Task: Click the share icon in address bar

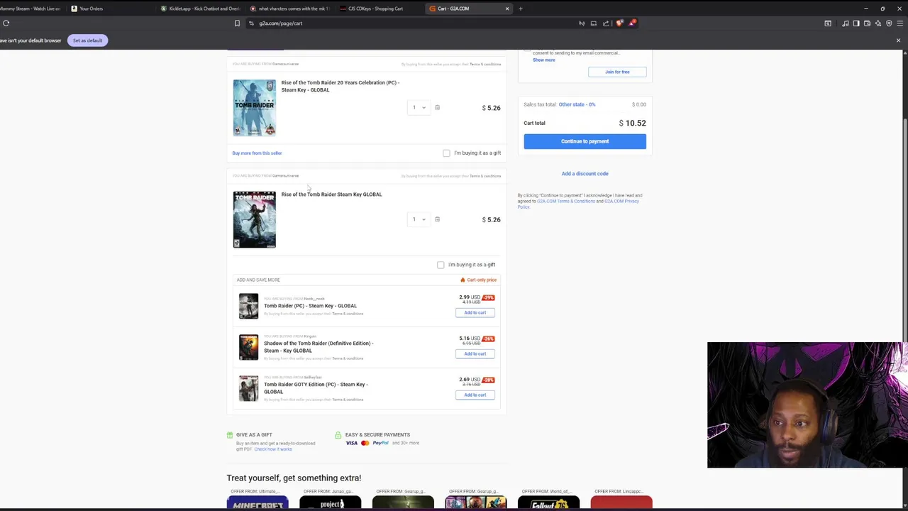Action: coord(606,23)
